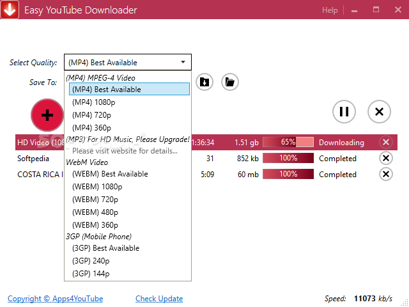This screenshot has width=409, height=307.
Task: Click the Easy YouTube Downloader logo icon
Action: click(10, 10)
